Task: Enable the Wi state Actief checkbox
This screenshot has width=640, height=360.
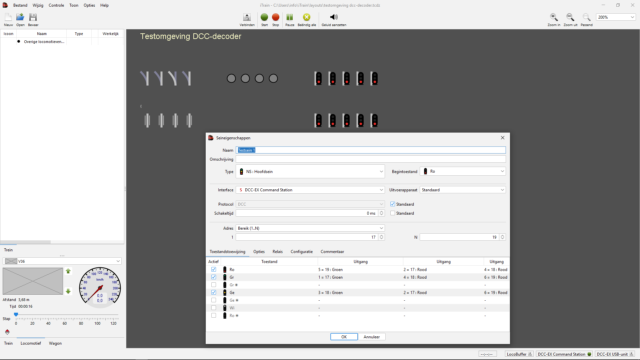Action: click(214, 308)
